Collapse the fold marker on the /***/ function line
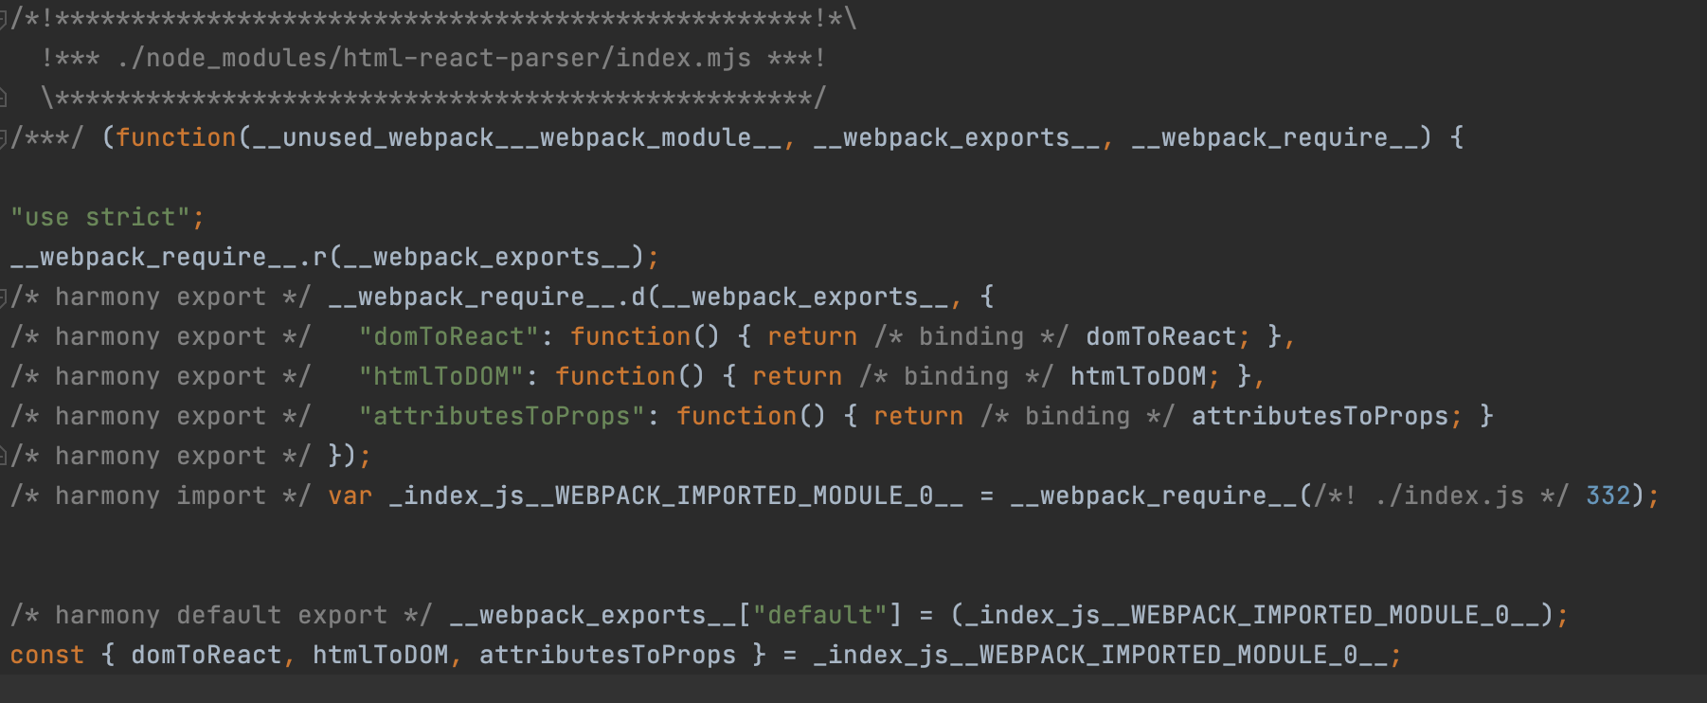The image size is (1707, 703). pos(3,138)
